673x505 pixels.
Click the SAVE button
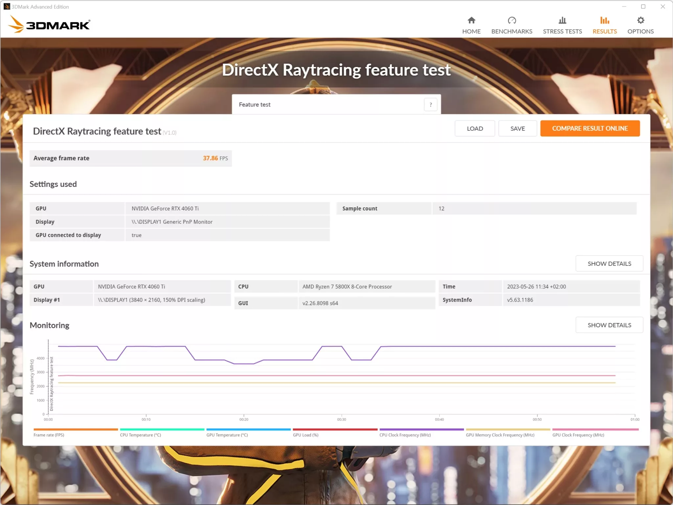click(x=518, y=128)
